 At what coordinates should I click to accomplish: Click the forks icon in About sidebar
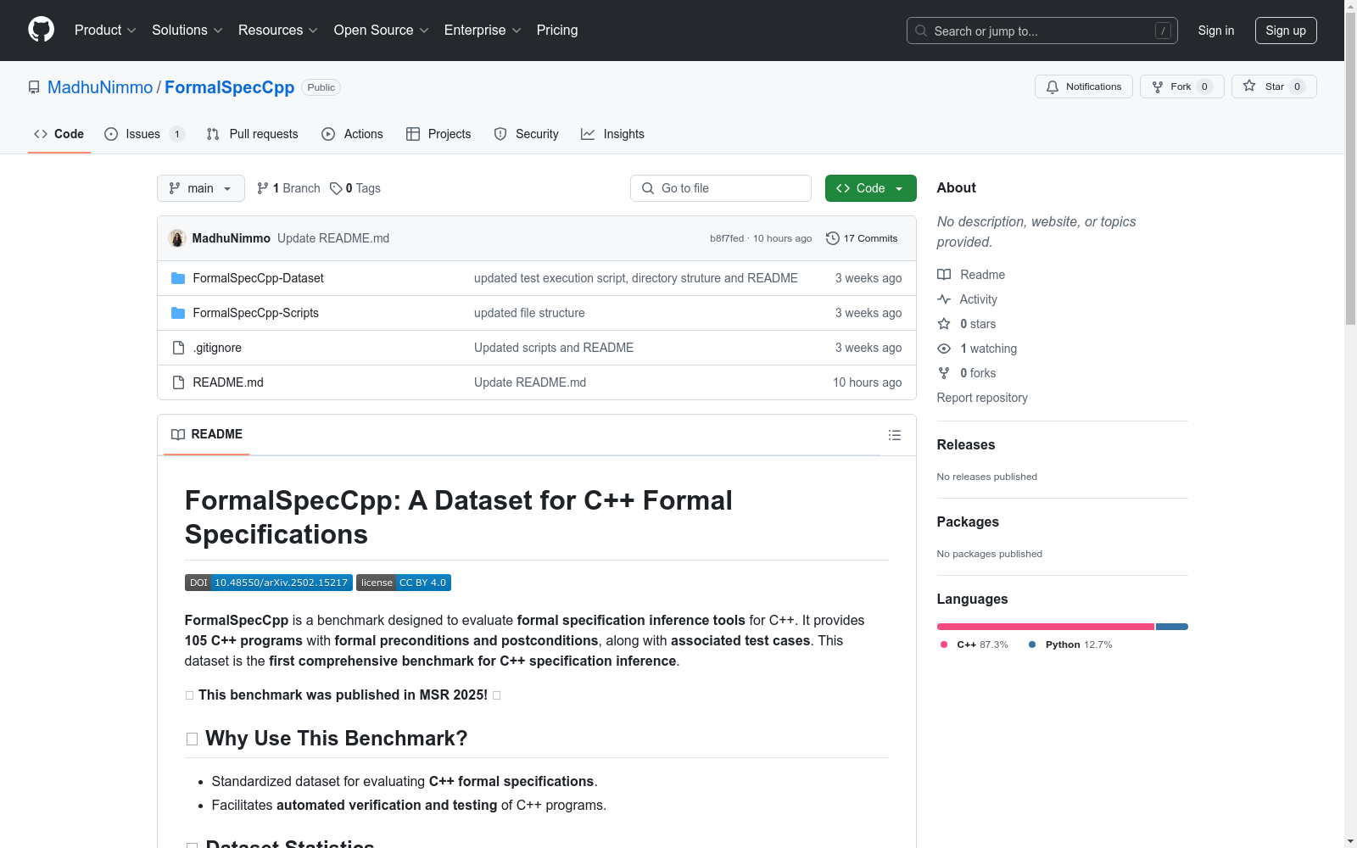[x=944, y=373]
